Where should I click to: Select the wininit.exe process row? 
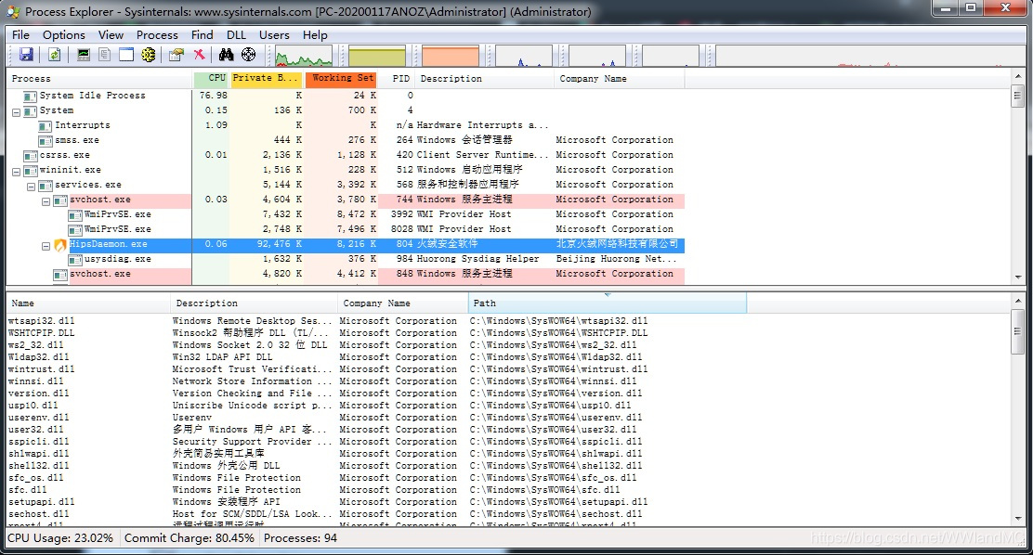point(346,171)
